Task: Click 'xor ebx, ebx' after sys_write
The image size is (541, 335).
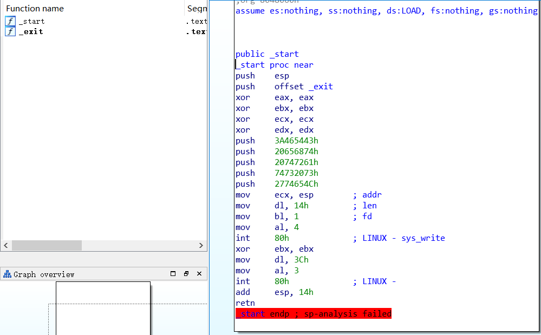Action: [x=275, y=249]
